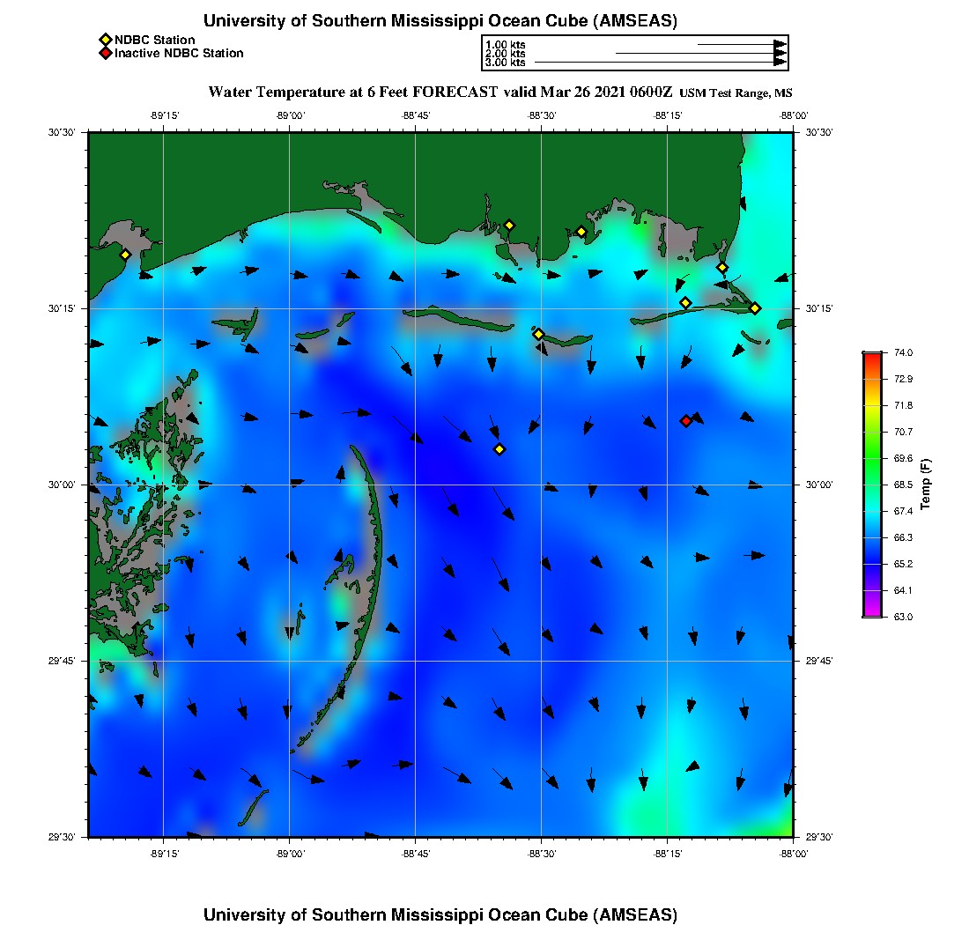The width and height of the screenshot is (969, 925).
Task: Click the 2.00 kts reference arrow in the scale box
Action: (x=701, y=53)
